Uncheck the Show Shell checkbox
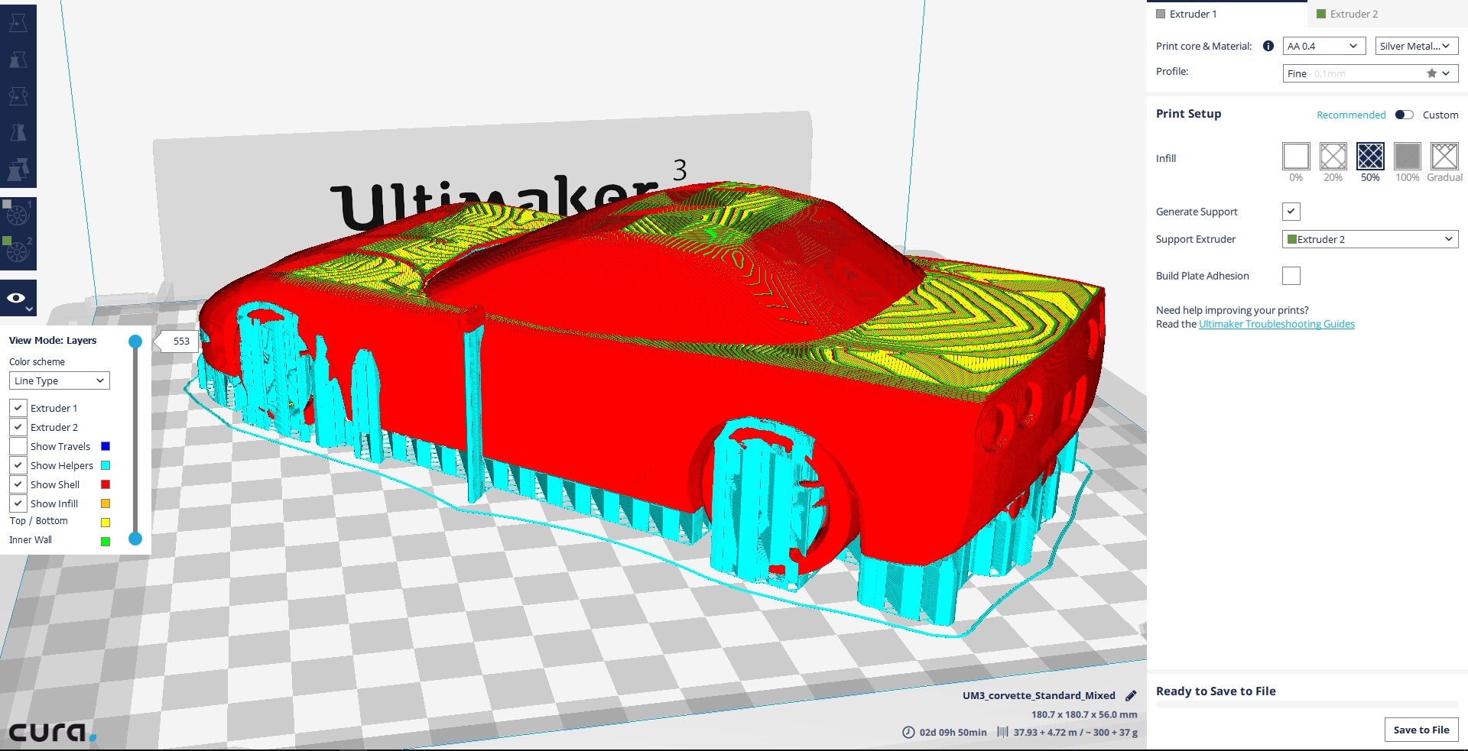The width and height of the screenshot is (1468, 751). click(x=18, y=484)
